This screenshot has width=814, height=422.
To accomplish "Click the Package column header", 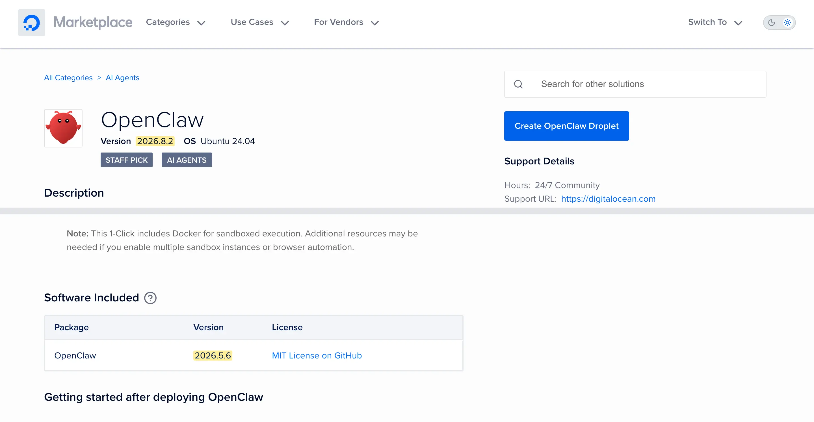I will click(x=72, y=327).
